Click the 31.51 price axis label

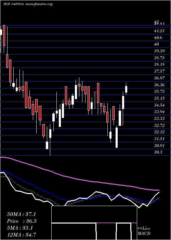pyautogui.click(x=159, y=139)
